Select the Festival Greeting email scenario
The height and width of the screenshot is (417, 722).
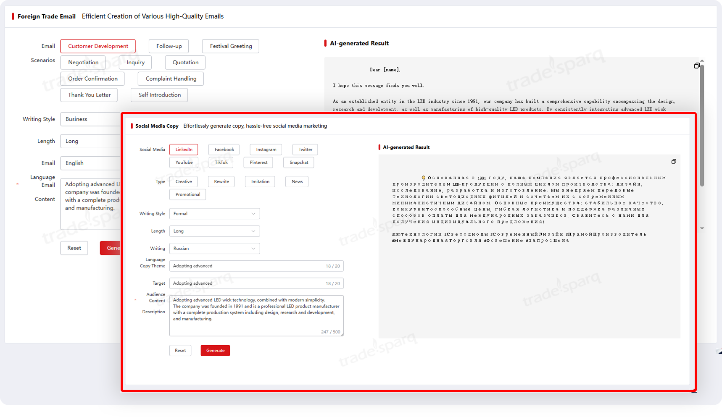231,46
